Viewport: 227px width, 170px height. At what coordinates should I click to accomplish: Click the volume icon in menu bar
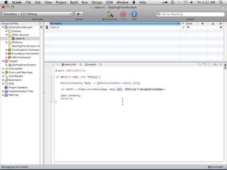click(x=192, y=2)
